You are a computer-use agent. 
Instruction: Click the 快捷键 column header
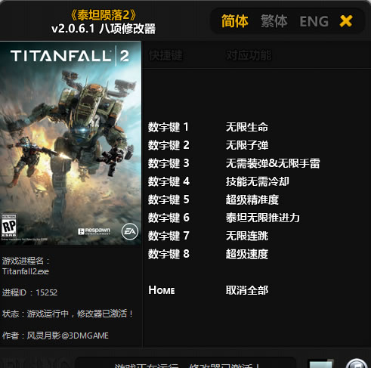(165, 55)
